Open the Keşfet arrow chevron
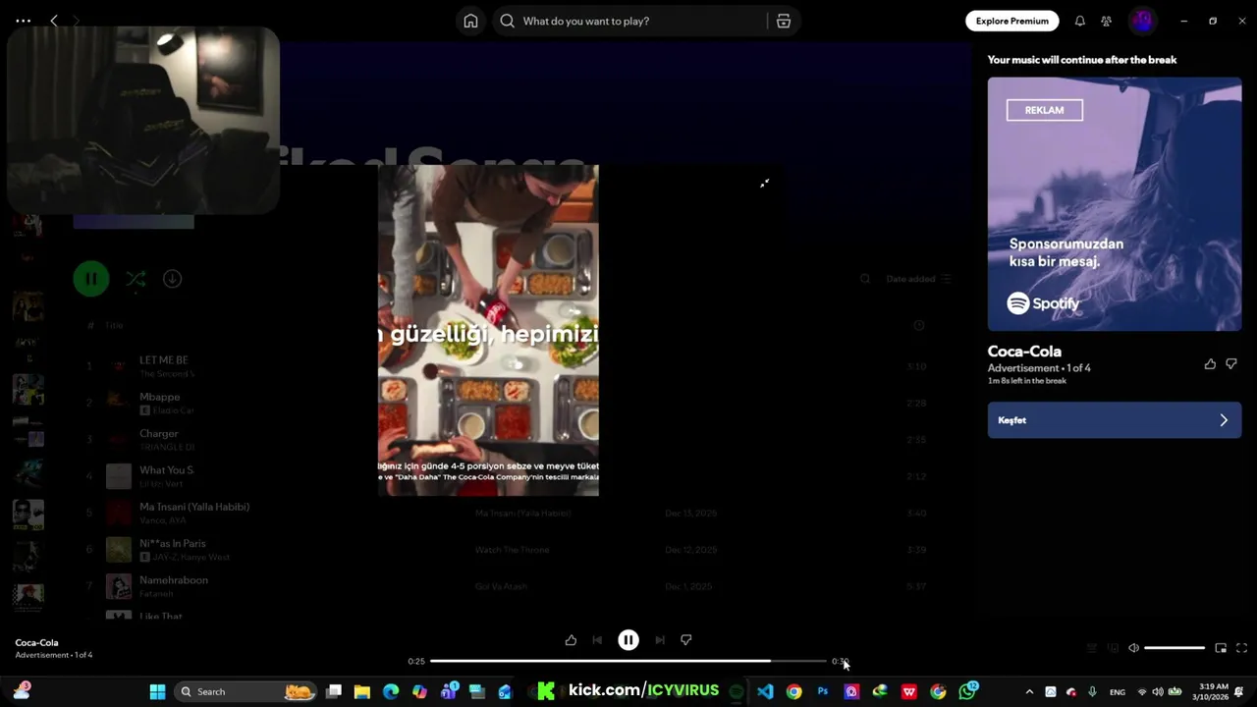Viewport: 1257px width, 707px height. 1224,420
